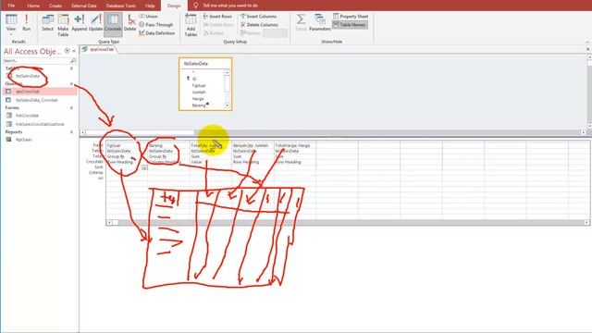
Task: Toggle the Totals sigma button
Action: pyautogui.click(x=301, y=22)
